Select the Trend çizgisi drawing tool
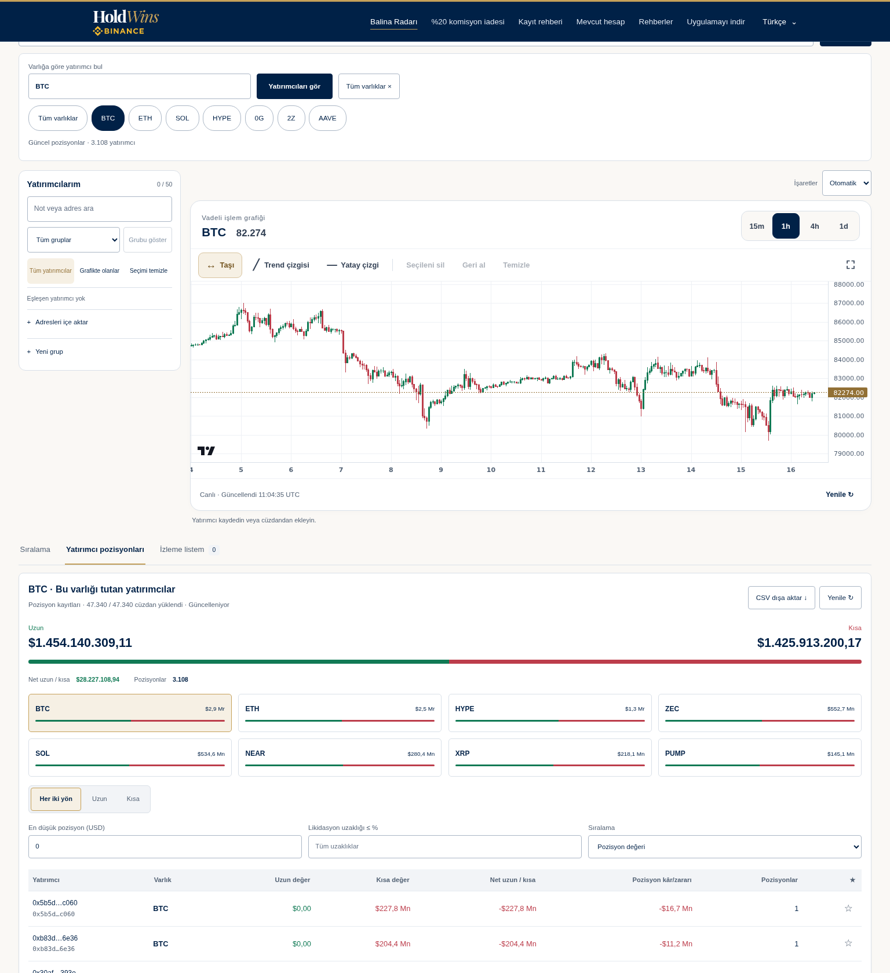The image size is (890, 973). point(282,265)
